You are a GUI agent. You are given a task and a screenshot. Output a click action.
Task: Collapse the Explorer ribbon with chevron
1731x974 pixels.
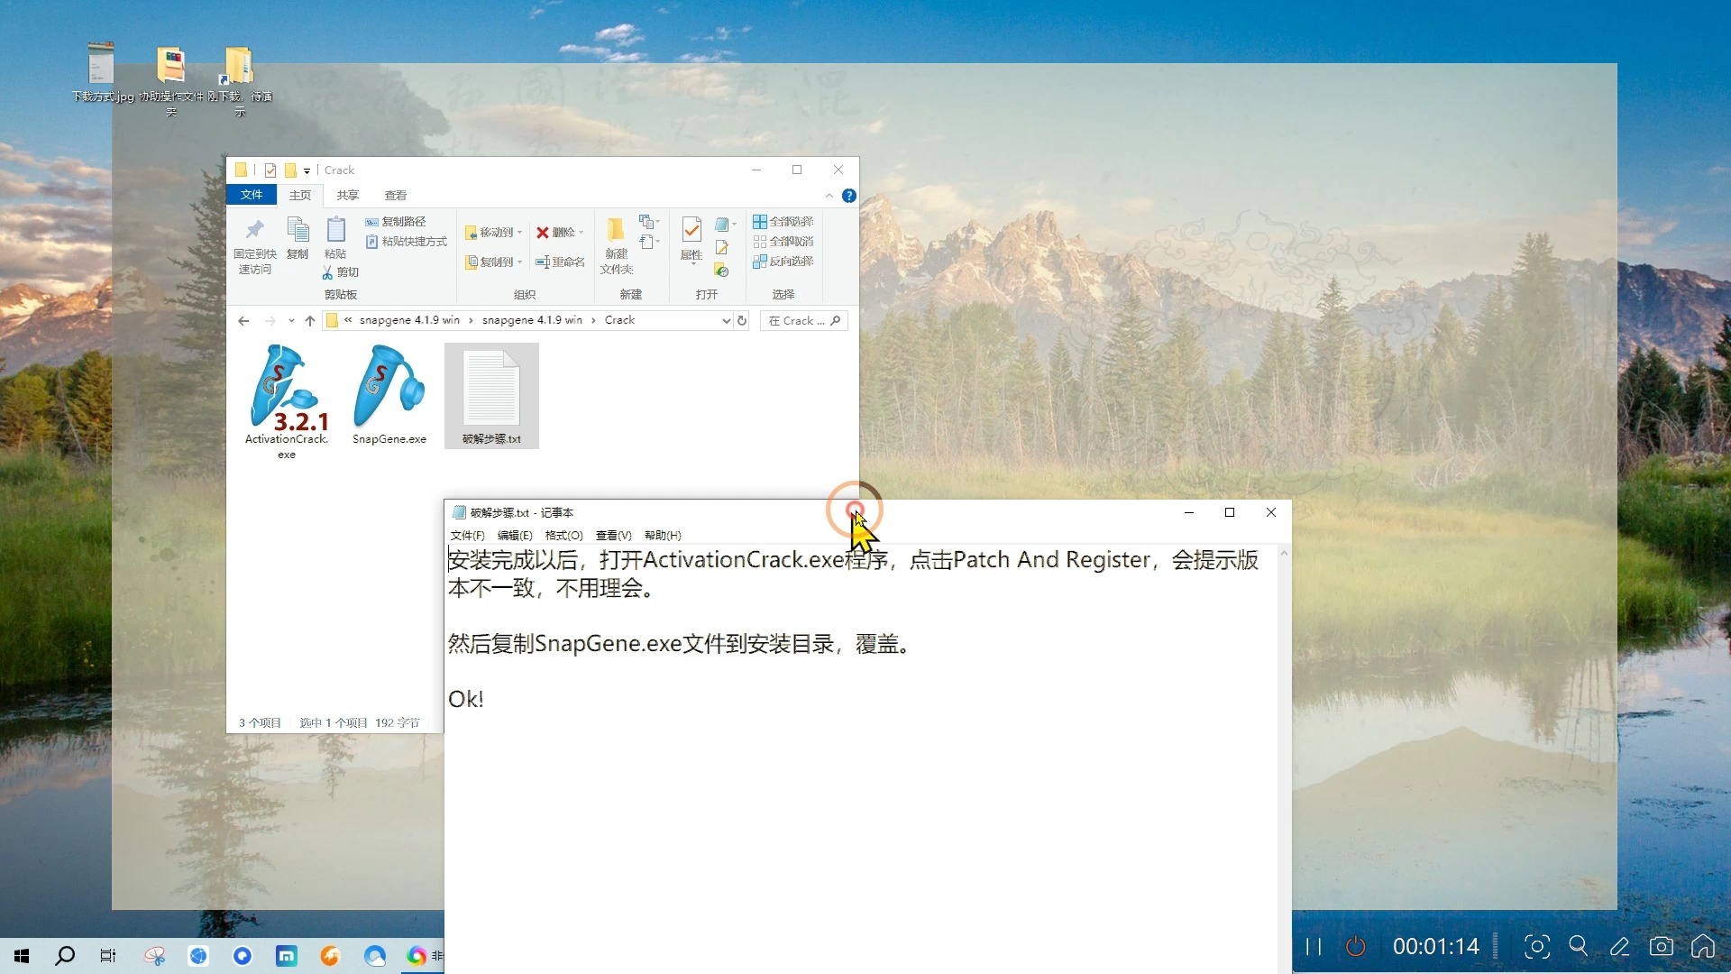829,196
